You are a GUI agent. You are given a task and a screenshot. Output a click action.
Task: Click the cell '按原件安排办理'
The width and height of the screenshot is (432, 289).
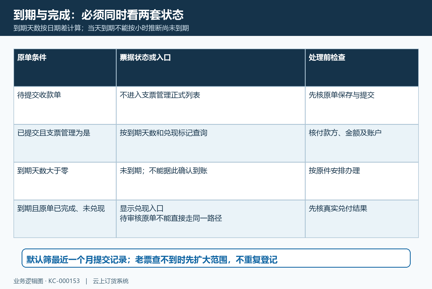pyautogui.click(x=362, y=181)
